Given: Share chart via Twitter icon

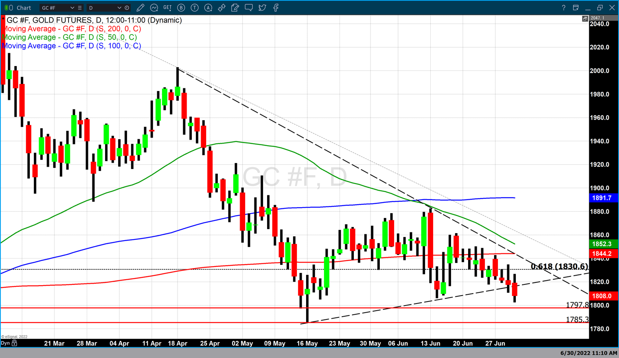Looking at the screenshot, I should coord(262,8).
